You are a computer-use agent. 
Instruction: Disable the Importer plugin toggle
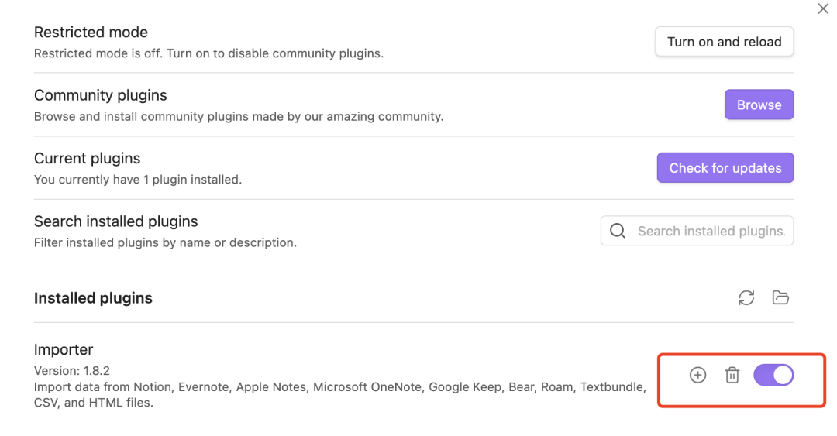(773, 376)
